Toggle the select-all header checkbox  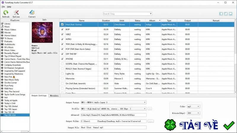click(x=62, y=20)
